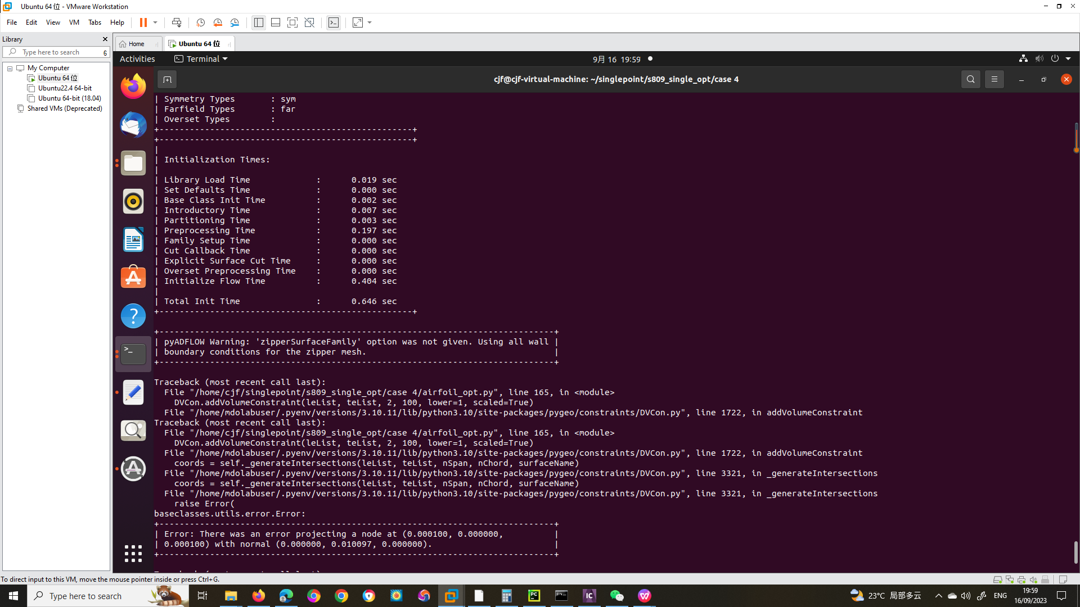The width and height of the screenshot is (1080, 607).
Task: Toggle the tab thumbnail bar
Action: click(275, 22)
